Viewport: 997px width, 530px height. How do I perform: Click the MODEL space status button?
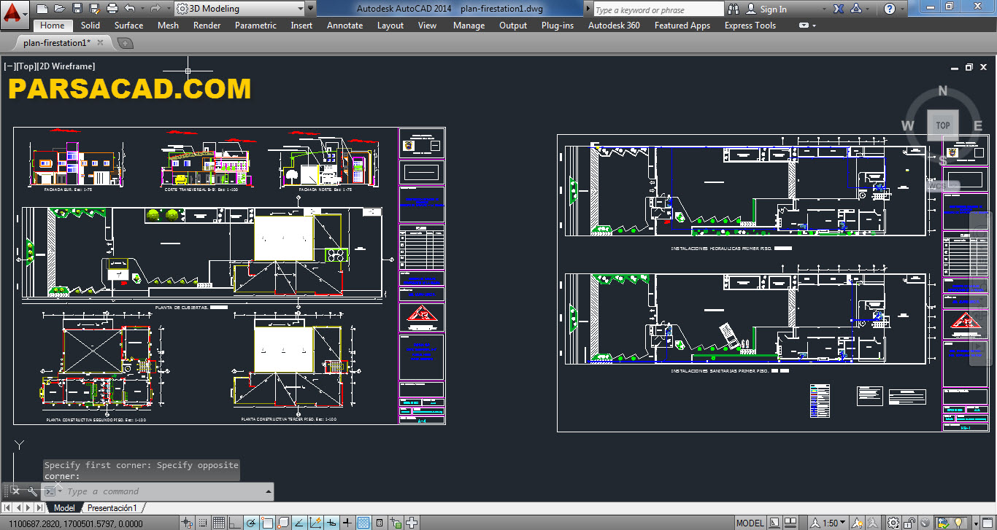click(750, 523)
